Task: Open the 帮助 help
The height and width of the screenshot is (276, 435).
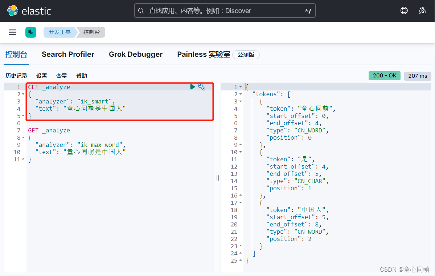Action: tap(82, 76)
